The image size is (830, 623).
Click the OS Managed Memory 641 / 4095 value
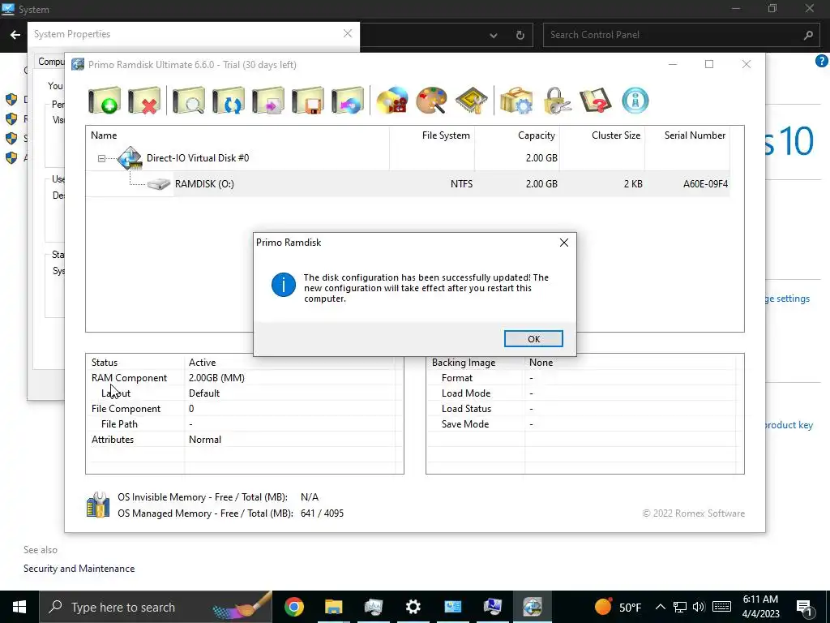click(322, 513)
